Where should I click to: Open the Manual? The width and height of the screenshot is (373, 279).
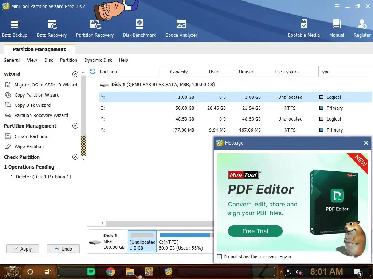(x=337, y=28)
